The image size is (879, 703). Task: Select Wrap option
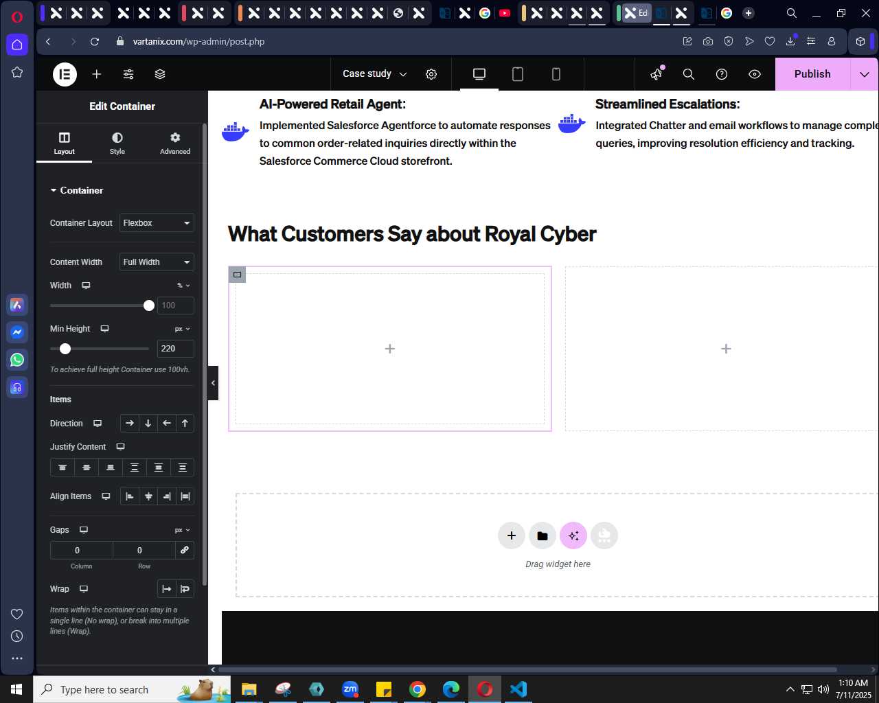pos(185,589)
